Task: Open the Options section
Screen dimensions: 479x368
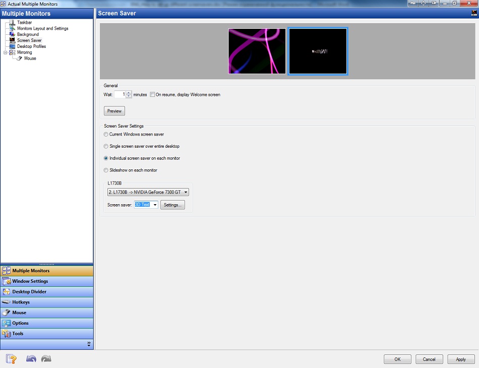Action: pos(47,323)
